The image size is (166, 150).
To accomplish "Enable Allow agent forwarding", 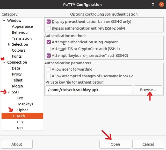I will [x=49, y=69].
